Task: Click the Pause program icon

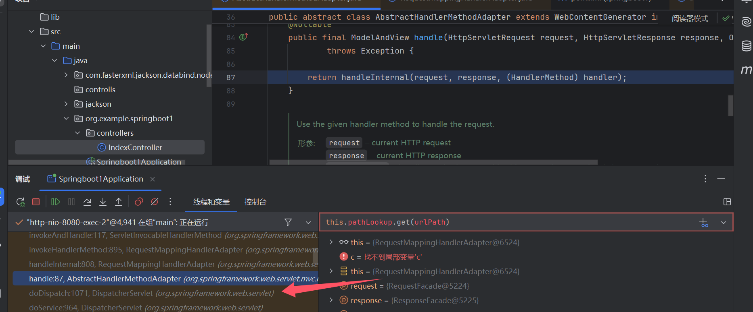Action: click(71, 202)
